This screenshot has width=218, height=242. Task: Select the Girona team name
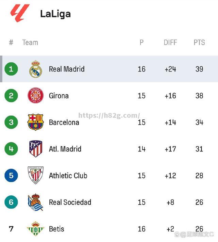[x=59, y=96]
